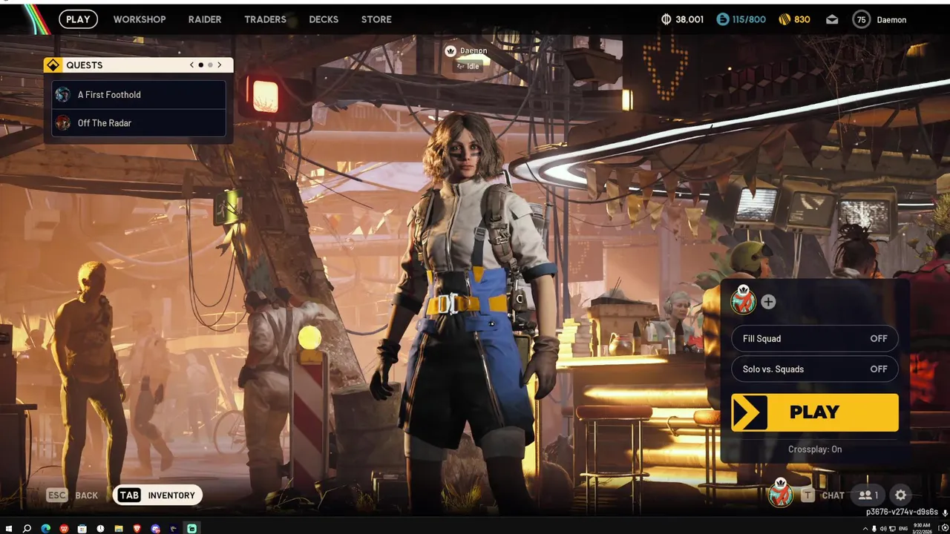Click the ESC Back button

pyautogui.click(x=72, y=495)
